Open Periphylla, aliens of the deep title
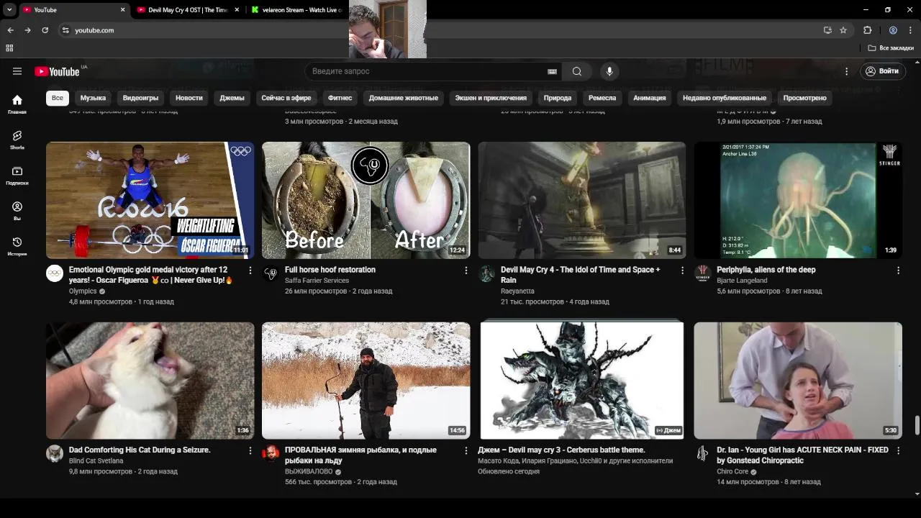This screenshot has height=518, width=921. point(766,270)
